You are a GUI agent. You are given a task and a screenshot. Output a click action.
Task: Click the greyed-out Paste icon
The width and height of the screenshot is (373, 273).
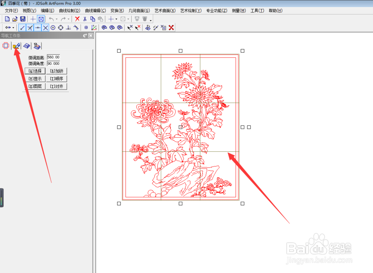(x=100, y=19)
